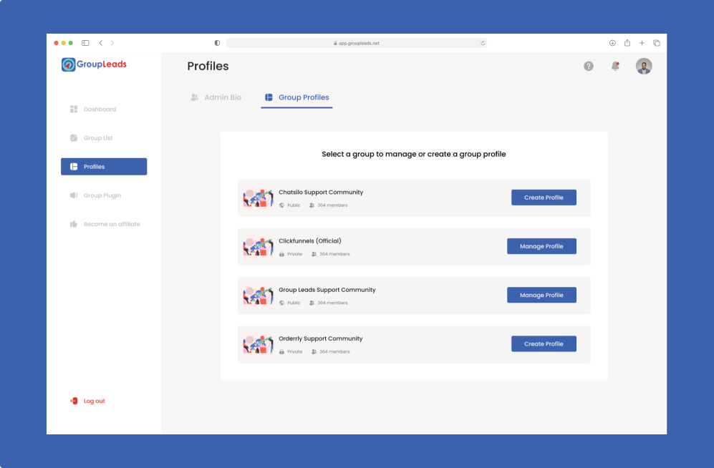This screenshot has height=468, width=714.
Task: Click the Group Leads Support Community title
Action: coord(327,290)
